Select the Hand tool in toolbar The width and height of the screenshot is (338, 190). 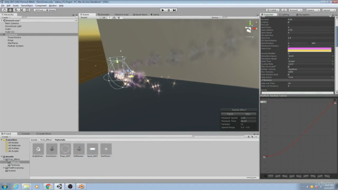[x=4, y=10]
